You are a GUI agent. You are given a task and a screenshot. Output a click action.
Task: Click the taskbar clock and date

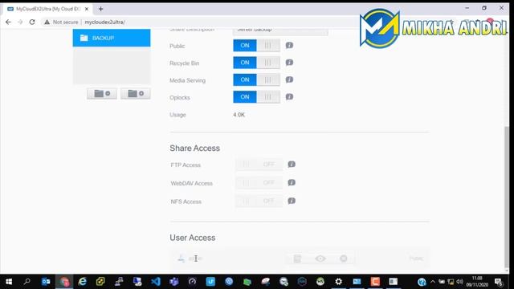click(477, 282)
